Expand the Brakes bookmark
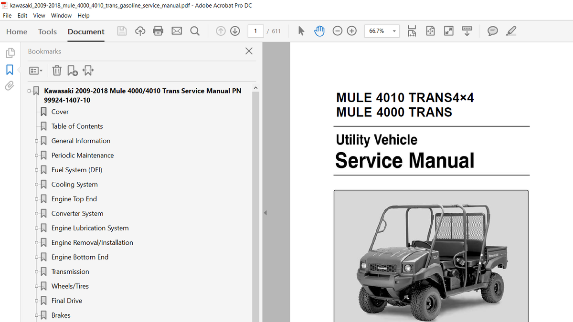Viewport: 573px width, 322px height. pyautogui.click(x=37, y=315)
